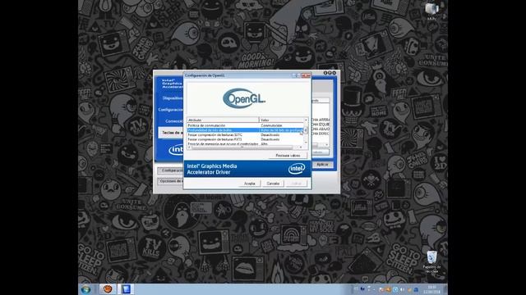Image resolution: width=526 pixels, height=295 pixels.
Task: Click the Intel logo in background window sidebar
Action: pyautogui.click(x=175, y=150)
